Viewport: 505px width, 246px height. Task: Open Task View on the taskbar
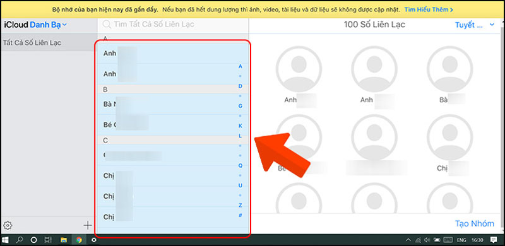(x=48, y=240)
